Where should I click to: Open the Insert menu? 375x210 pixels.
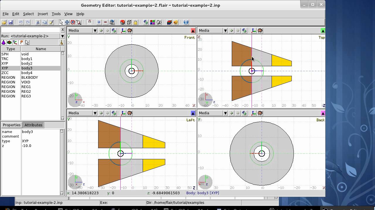[x=43, y=14]
